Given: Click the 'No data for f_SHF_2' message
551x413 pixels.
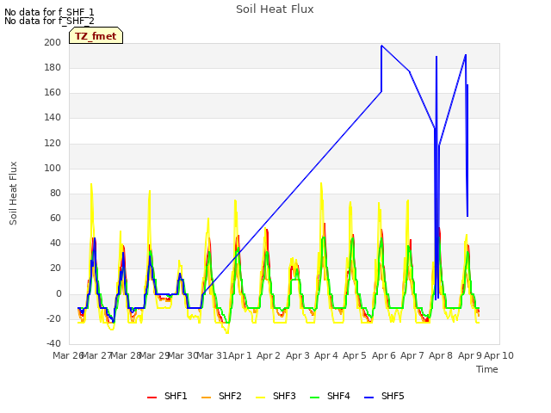Looking at the screenshot, I should pos(49,21).
